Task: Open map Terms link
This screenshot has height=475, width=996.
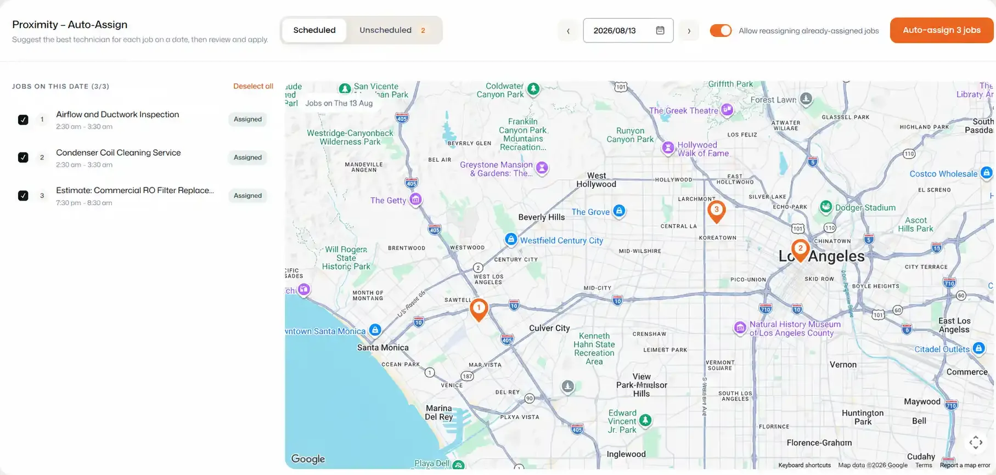Action: (x=924, y=465)
